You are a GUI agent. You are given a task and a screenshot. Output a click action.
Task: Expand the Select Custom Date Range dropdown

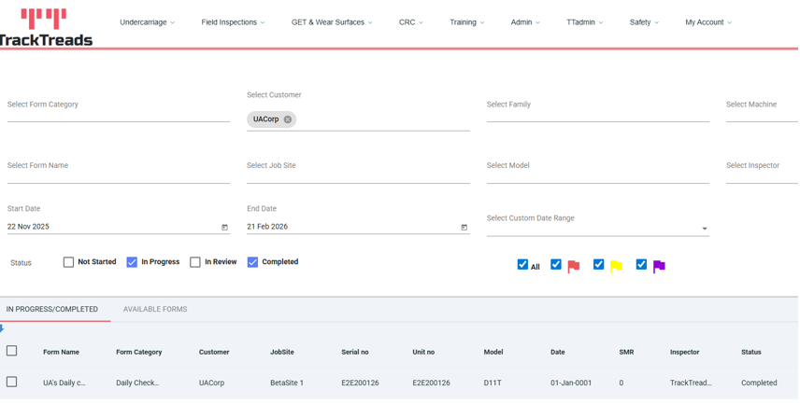(705, 229)
